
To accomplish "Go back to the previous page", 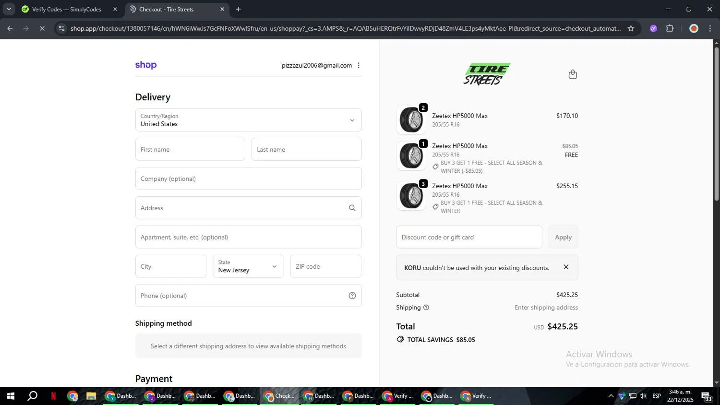I will pyautogui.click(x=10, y=28).
